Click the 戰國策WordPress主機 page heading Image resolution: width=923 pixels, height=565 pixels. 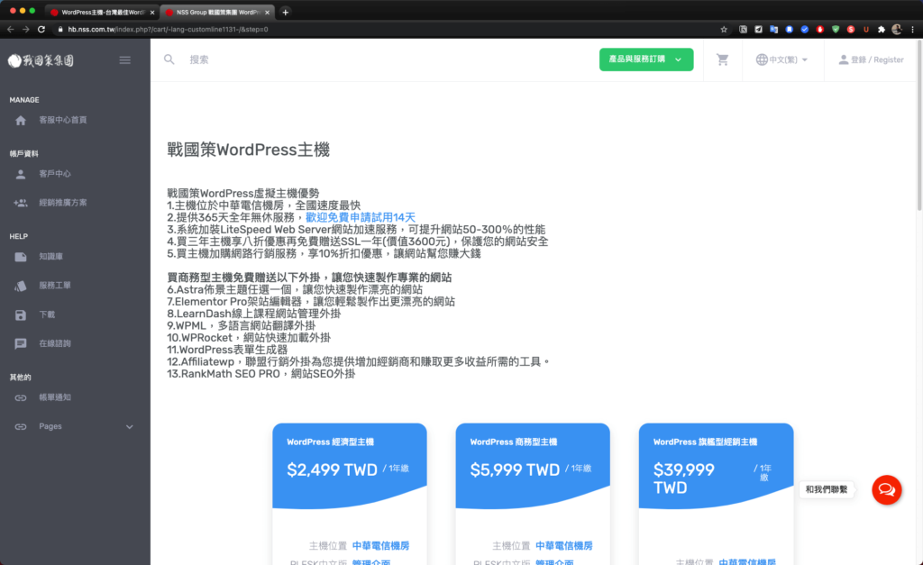pos(249,150)
